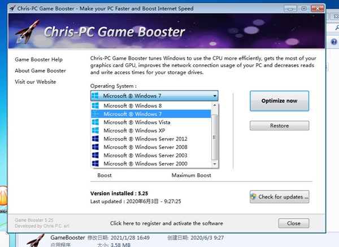339x247 pixels.
Task: Click the Version installed : 5.25 text
Action: (x=119, y=193)
